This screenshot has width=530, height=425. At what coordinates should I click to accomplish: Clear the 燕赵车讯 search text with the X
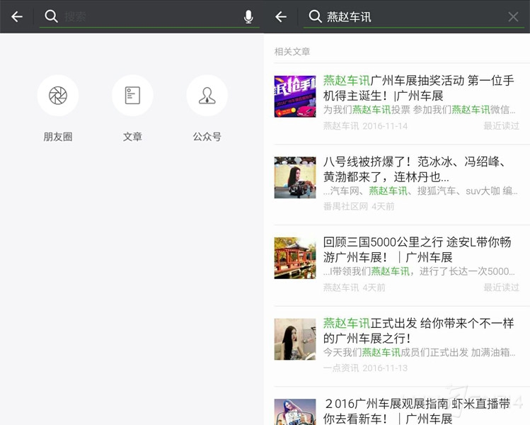click(513, 16)
